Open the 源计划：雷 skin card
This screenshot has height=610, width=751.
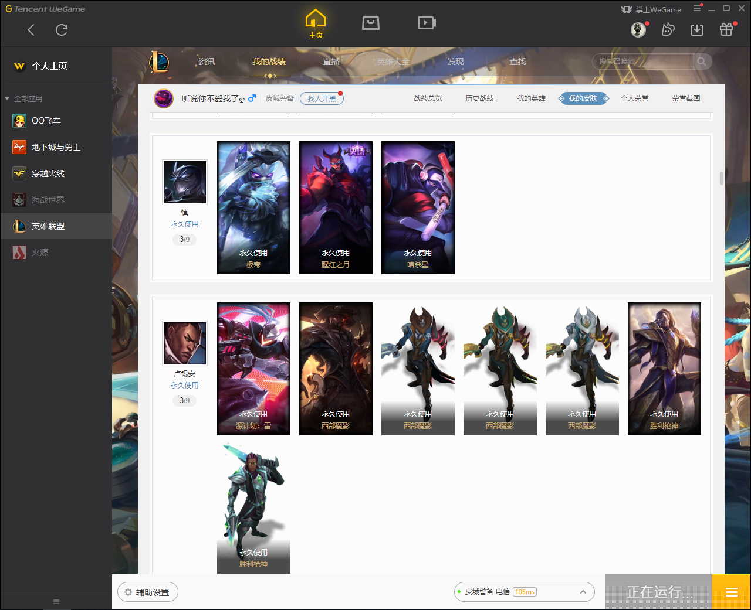253,369
